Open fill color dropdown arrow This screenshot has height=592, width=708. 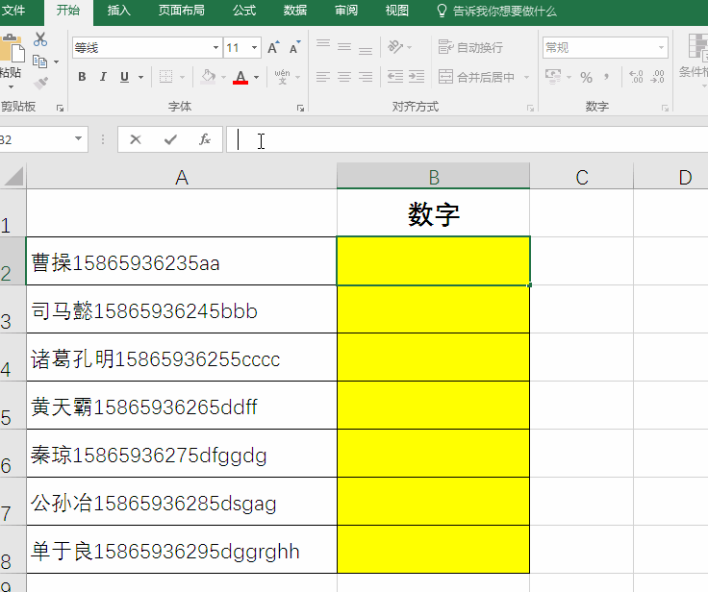(223, 77)
